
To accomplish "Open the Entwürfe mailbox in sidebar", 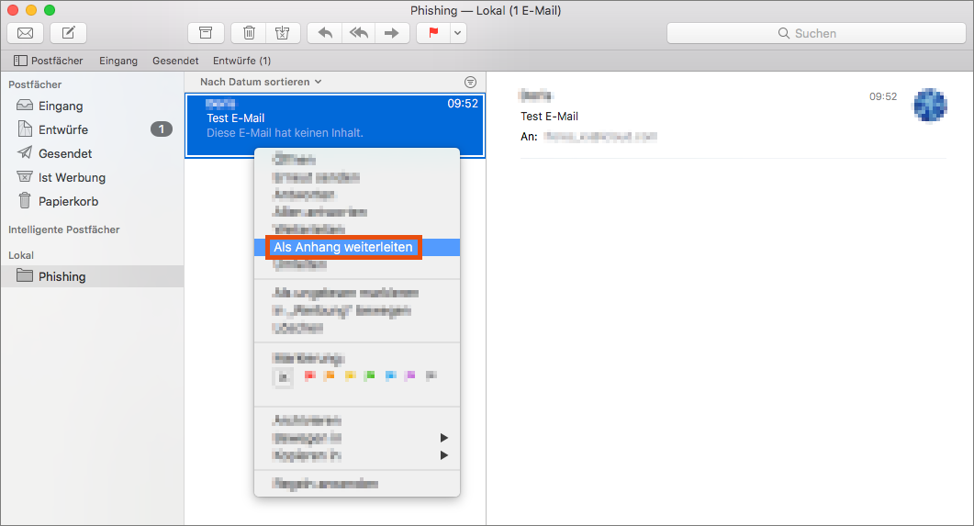I will pos(63,129).
